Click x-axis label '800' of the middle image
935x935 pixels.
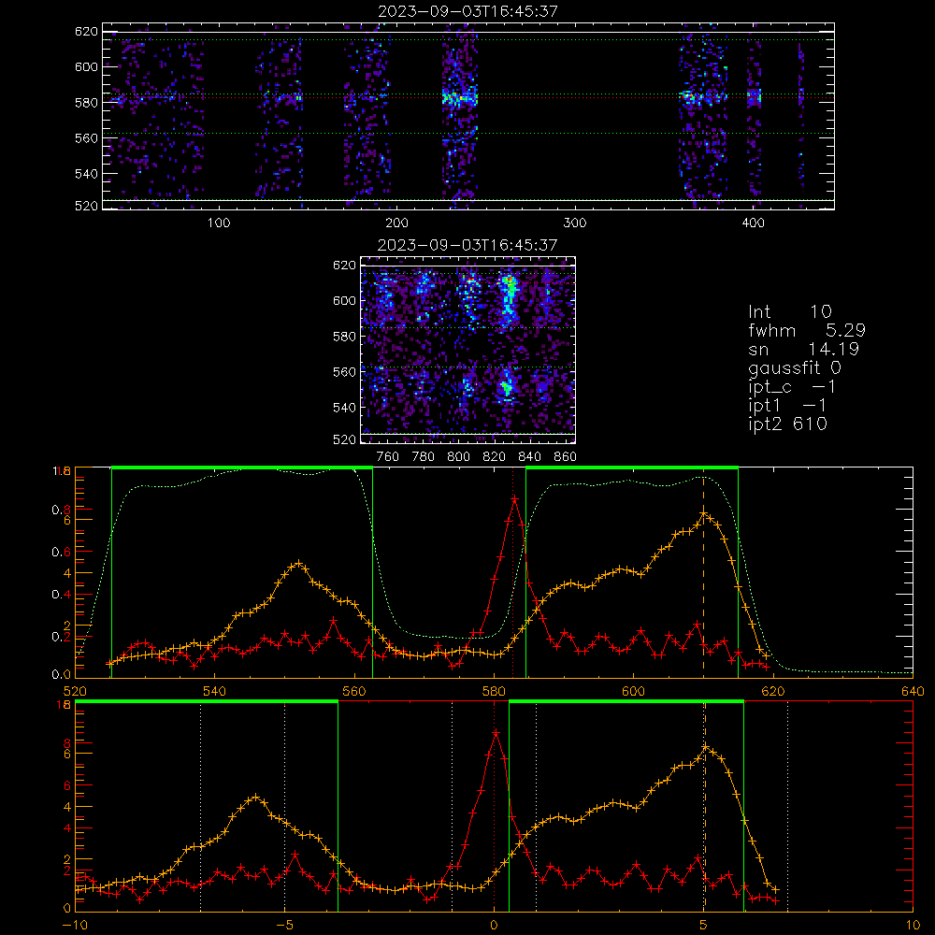tap(458, 457)
